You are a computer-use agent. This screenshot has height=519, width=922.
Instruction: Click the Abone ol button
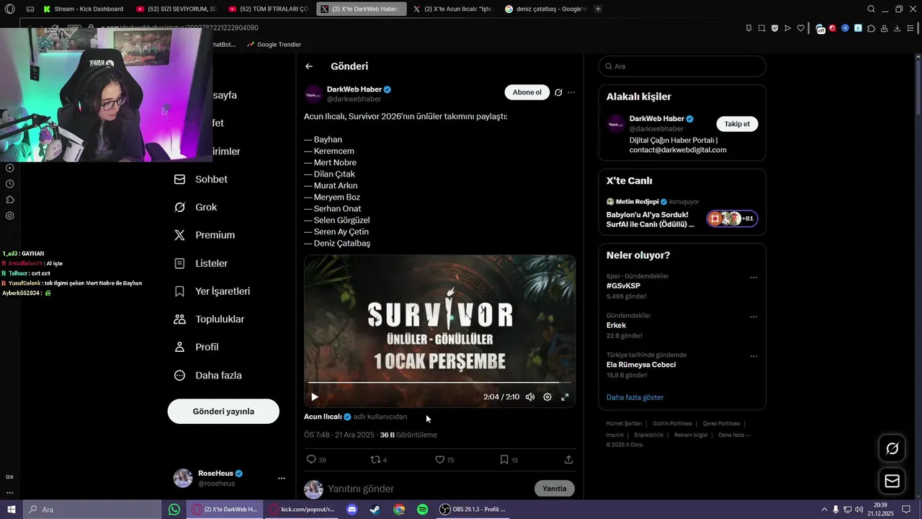pyautogui.click(x=527, y=92)
